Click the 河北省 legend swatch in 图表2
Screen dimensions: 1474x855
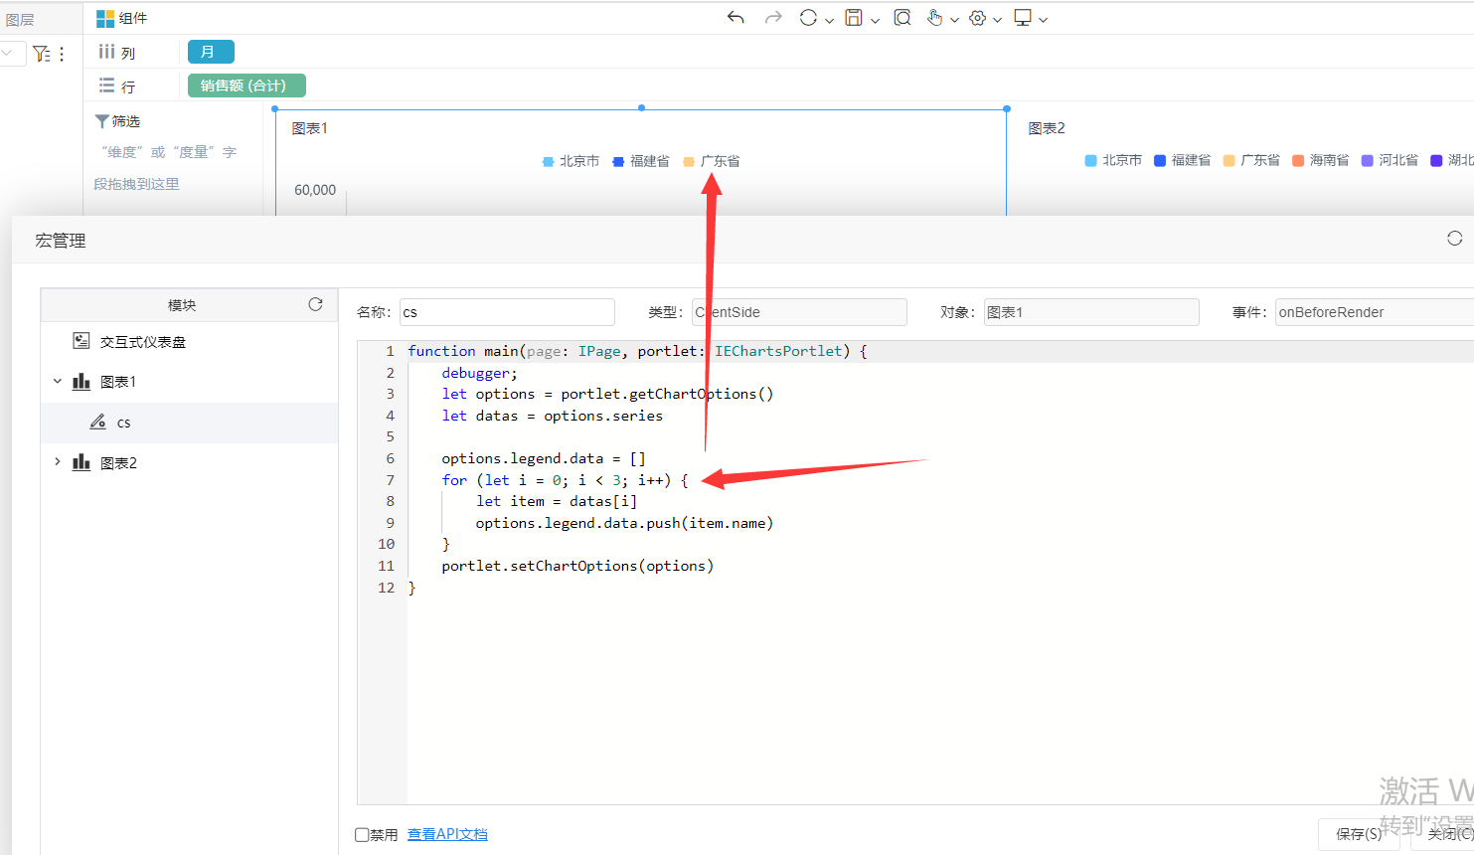click(1368, 160)
